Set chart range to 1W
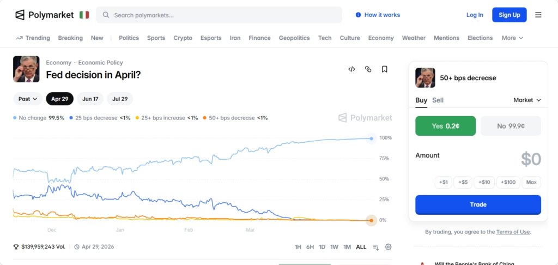This screenshot has width=558, height=265. click(334, 247)
